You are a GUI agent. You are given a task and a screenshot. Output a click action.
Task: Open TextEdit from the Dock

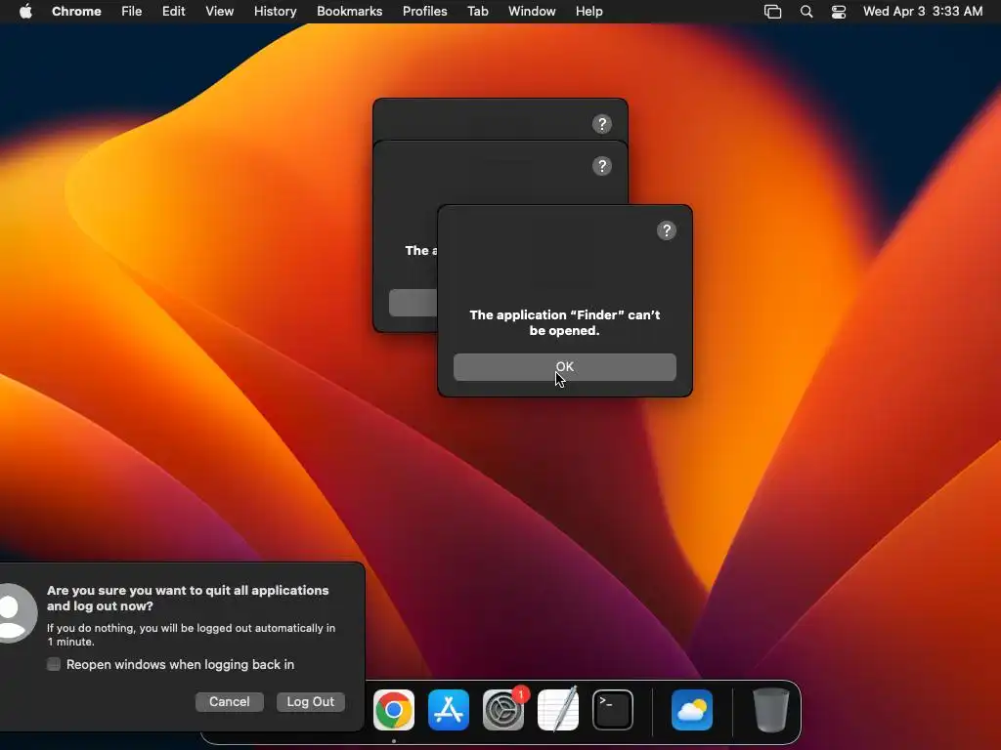pyautogui.click(x=558, y=709)
